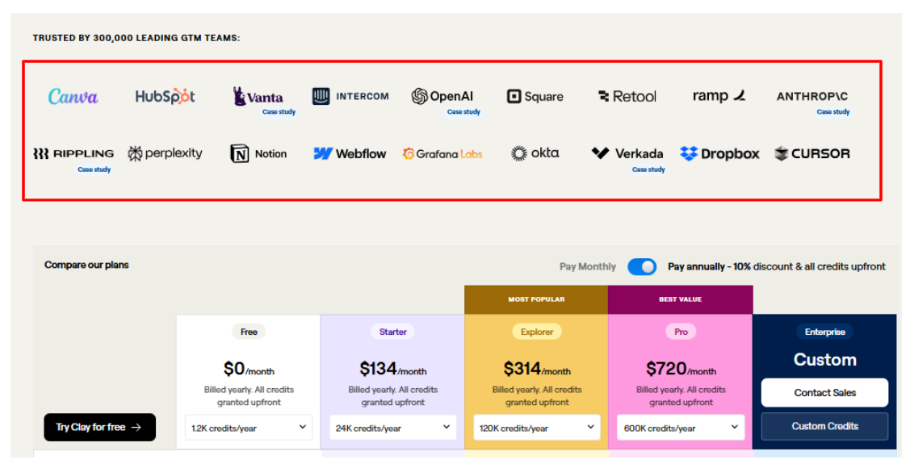The width and height of the screenshot is (910, 468).
Task: Select the Pay Monthly option
Action: coord(587,267)
